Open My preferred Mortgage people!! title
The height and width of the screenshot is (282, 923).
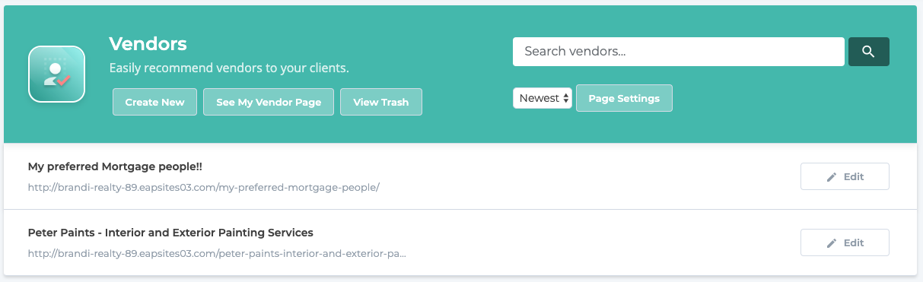pyautogui.click(x=115, y=166)
